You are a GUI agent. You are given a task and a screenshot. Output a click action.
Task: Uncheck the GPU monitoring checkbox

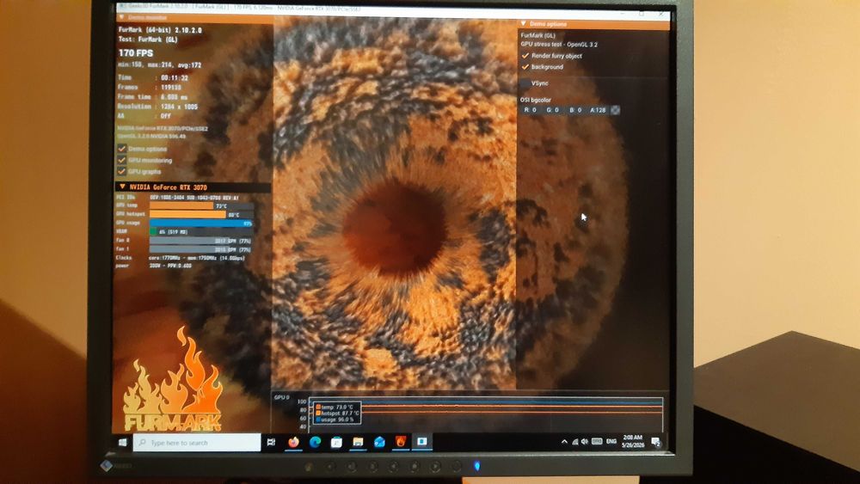pyautogui.click(x=122, y=160)
